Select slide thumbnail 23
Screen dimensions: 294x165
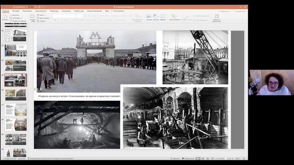click(16, 50)
